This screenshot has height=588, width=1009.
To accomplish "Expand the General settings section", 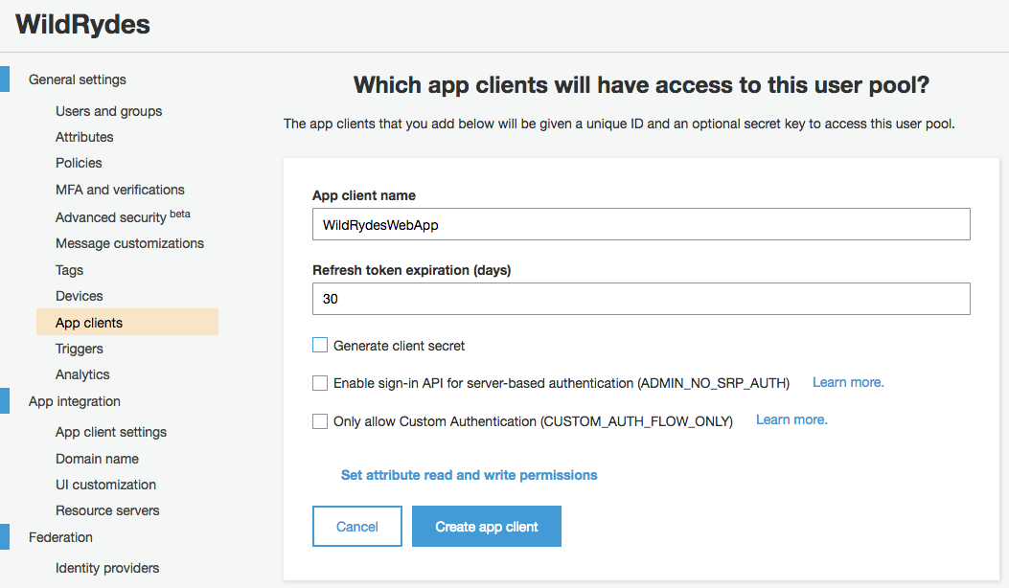I will (77, 79).
